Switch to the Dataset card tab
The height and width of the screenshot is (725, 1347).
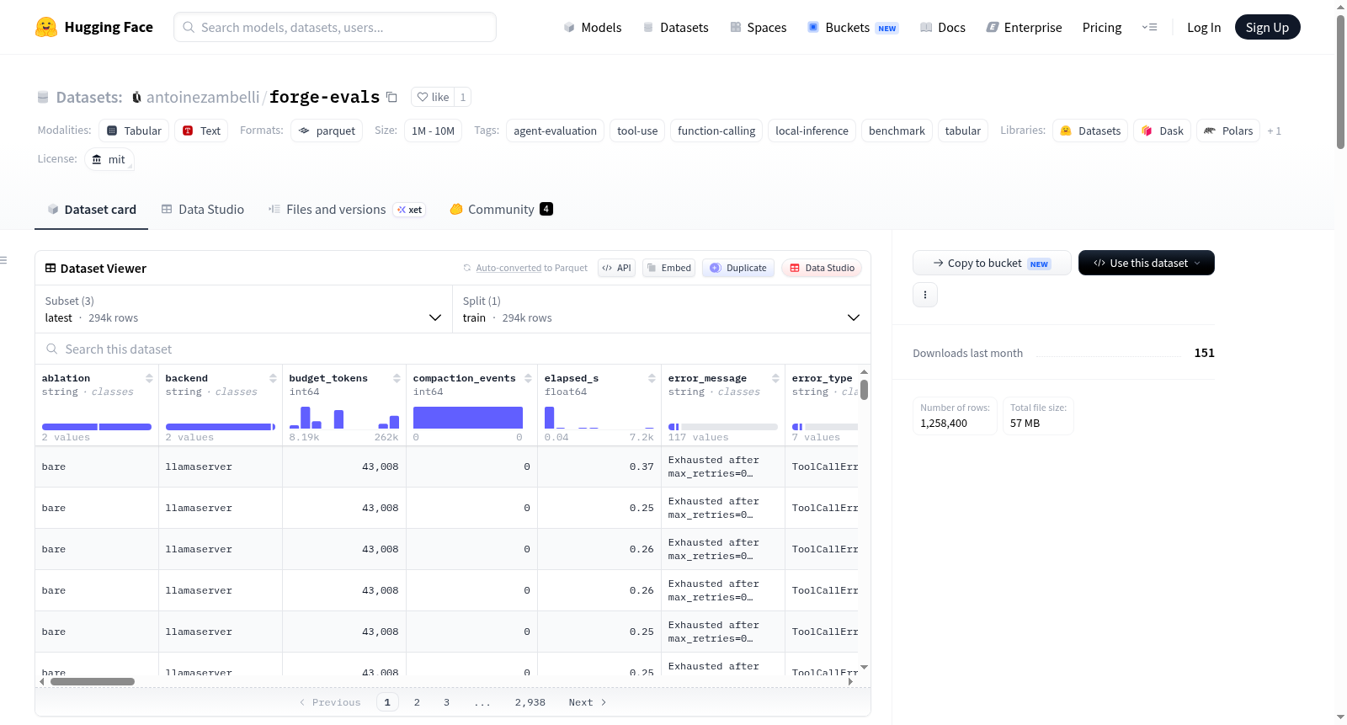[x=92, y=210]
